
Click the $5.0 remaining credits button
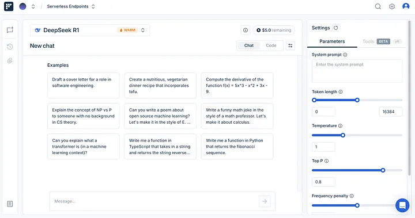(x=274, y=30)
